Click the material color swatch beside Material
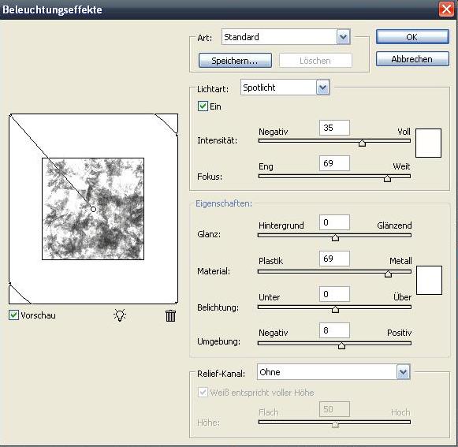 coord(429,280)
